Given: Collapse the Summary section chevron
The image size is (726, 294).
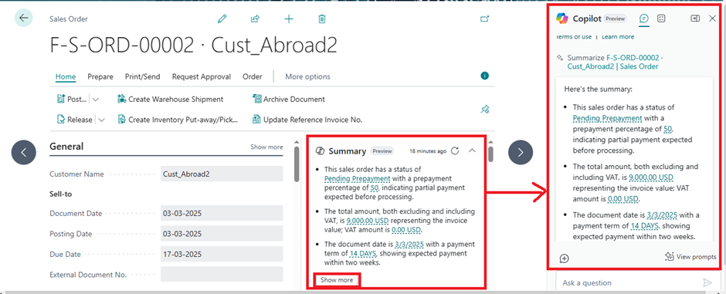Looking at the screenshot, I should (472, 150).
